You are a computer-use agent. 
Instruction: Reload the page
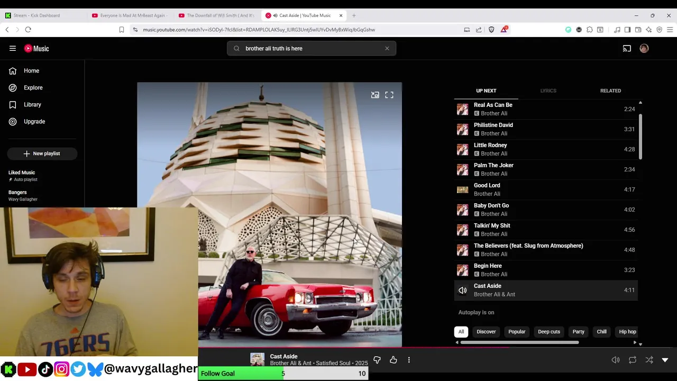(28, 30)
